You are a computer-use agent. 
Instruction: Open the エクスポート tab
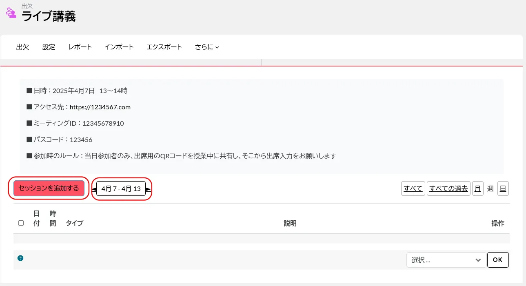tap(164, 47)
